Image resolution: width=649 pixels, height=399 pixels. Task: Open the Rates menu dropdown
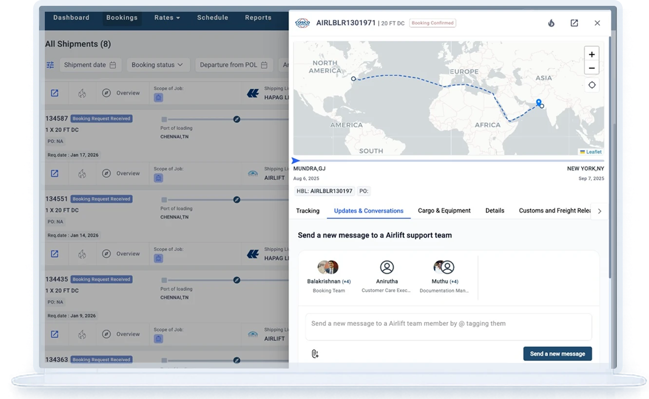(x=167, y=18)
